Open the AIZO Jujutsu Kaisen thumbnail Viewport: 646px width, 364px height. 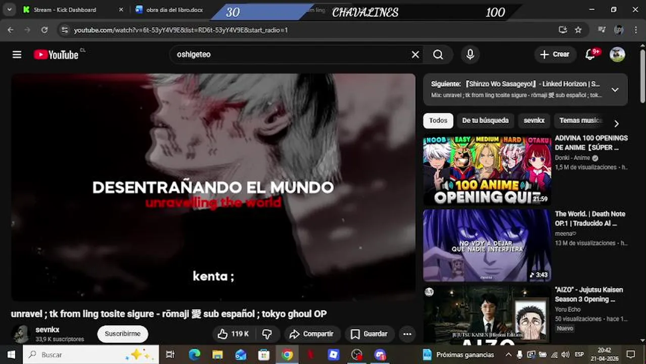(x=487, y=314)
